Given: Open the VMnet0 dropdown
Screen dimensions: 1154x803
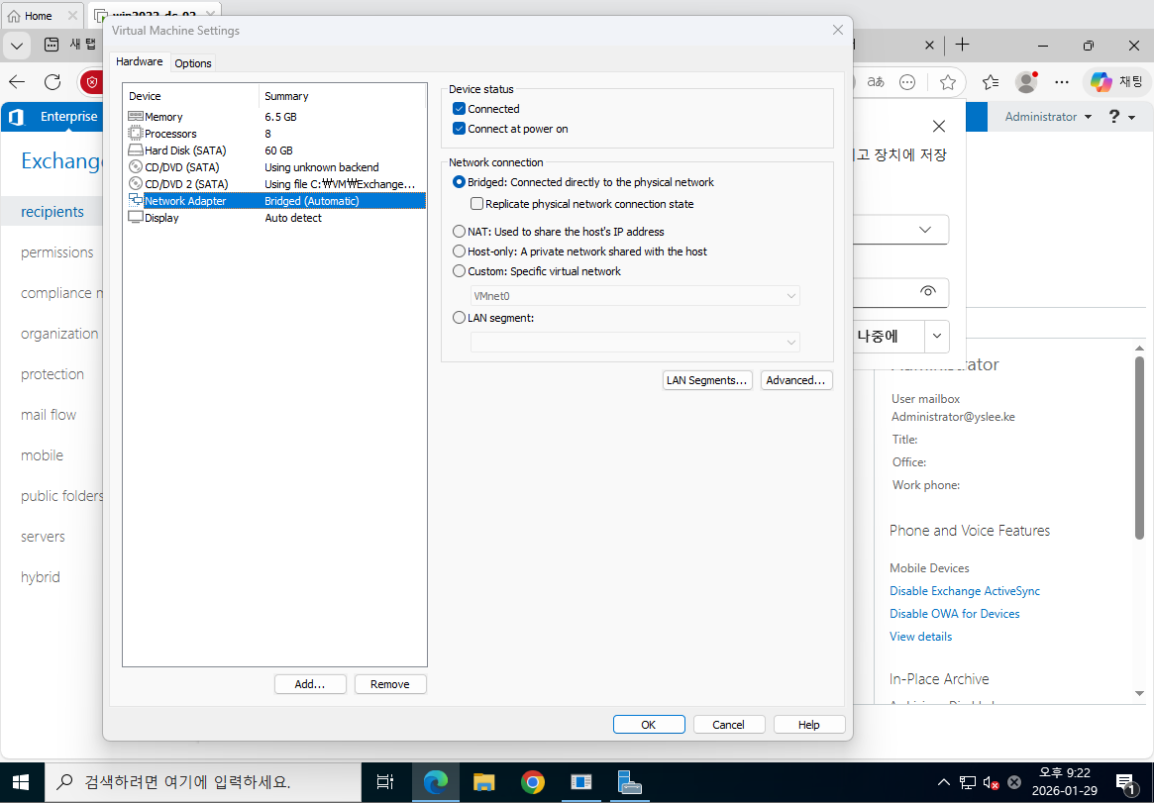Looking at the screenshot, I should [x=635, y=296].
